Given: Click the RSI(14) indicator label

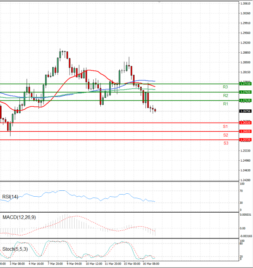Looking at the screenshot, I should 10,197.
